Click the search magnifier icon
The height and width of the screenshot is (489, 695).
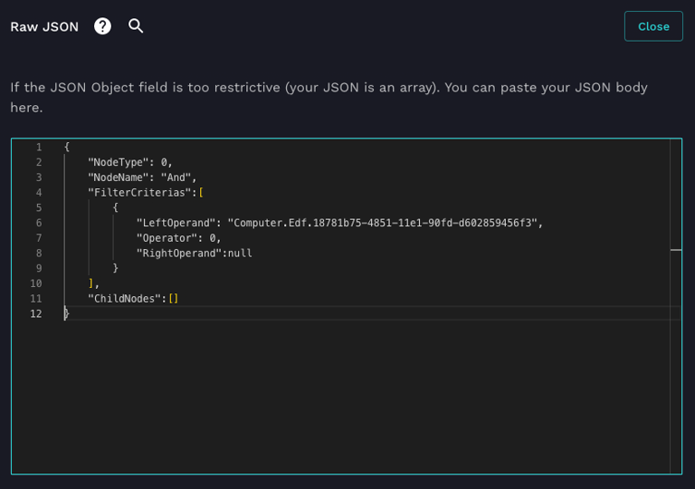[136, 26]
